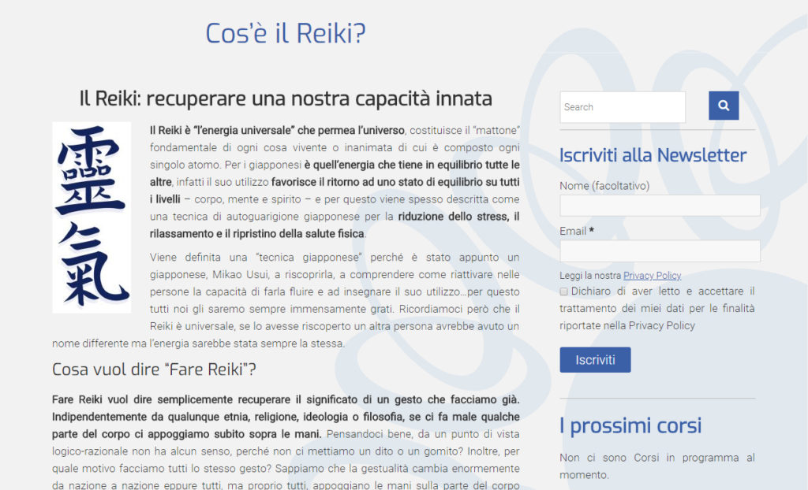Click the "I prossimi corsi" heading
This screenshot has width=808, height=490.
(630, 425)
